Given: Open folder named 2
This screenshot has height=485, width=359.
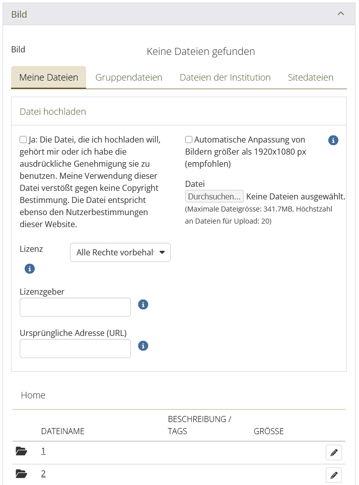Looking at the screenshot, I should click(43, 474).
